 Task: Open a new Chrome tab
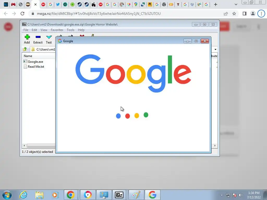[x=216, y=4]
